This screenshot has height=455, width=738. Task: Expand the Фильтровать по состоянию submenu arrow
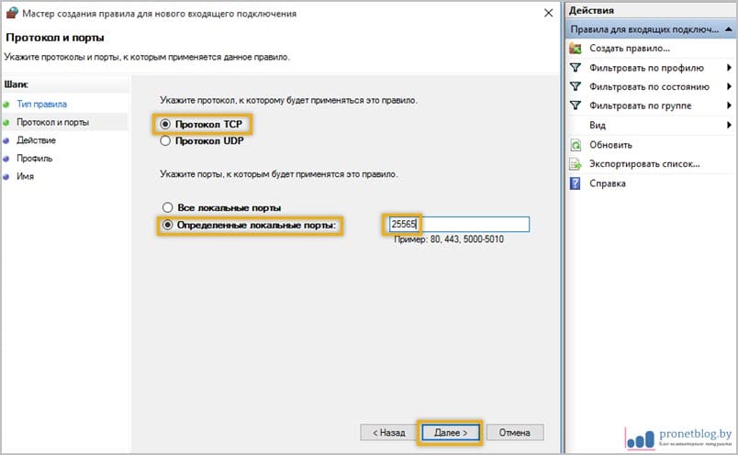click(x=730, y=87)
